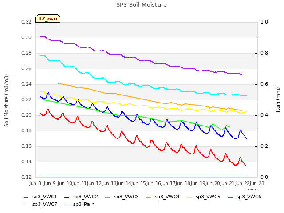Screen dimensions: 284x213
Task: Click red color marker for sp3_VWC1
Action: click(26, 197)
